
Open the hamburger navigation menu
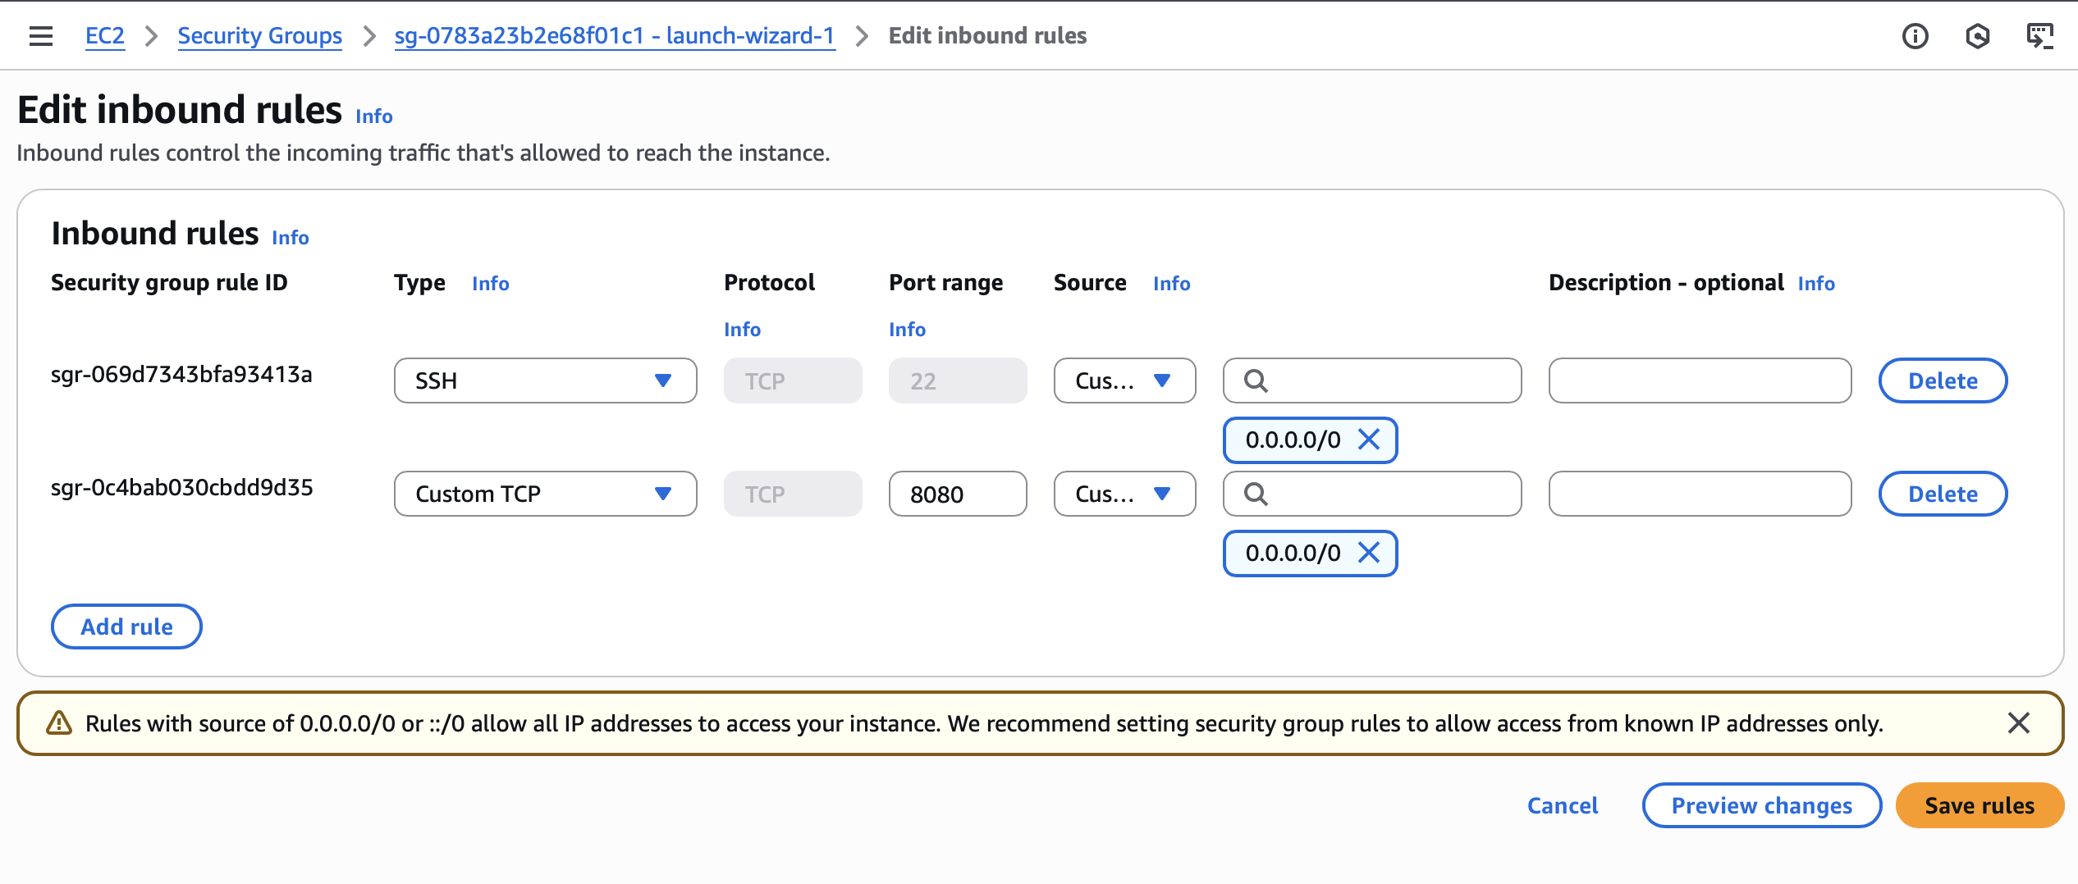[40, 36]
